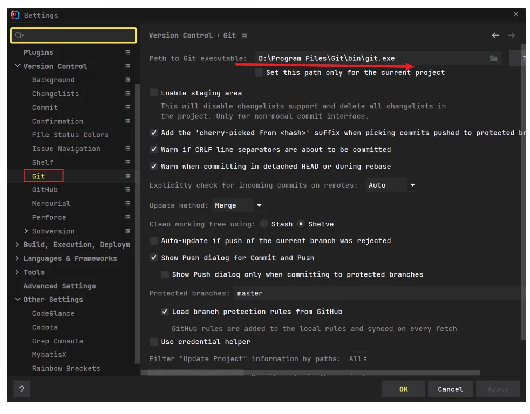The height and width of the screenshot is (414, 530).
Task: Edit the Protected branches field
Action: coord(378,293)
